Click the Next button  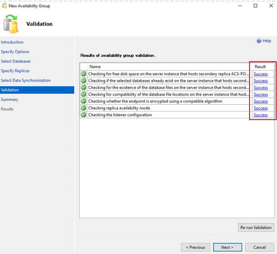227,247
